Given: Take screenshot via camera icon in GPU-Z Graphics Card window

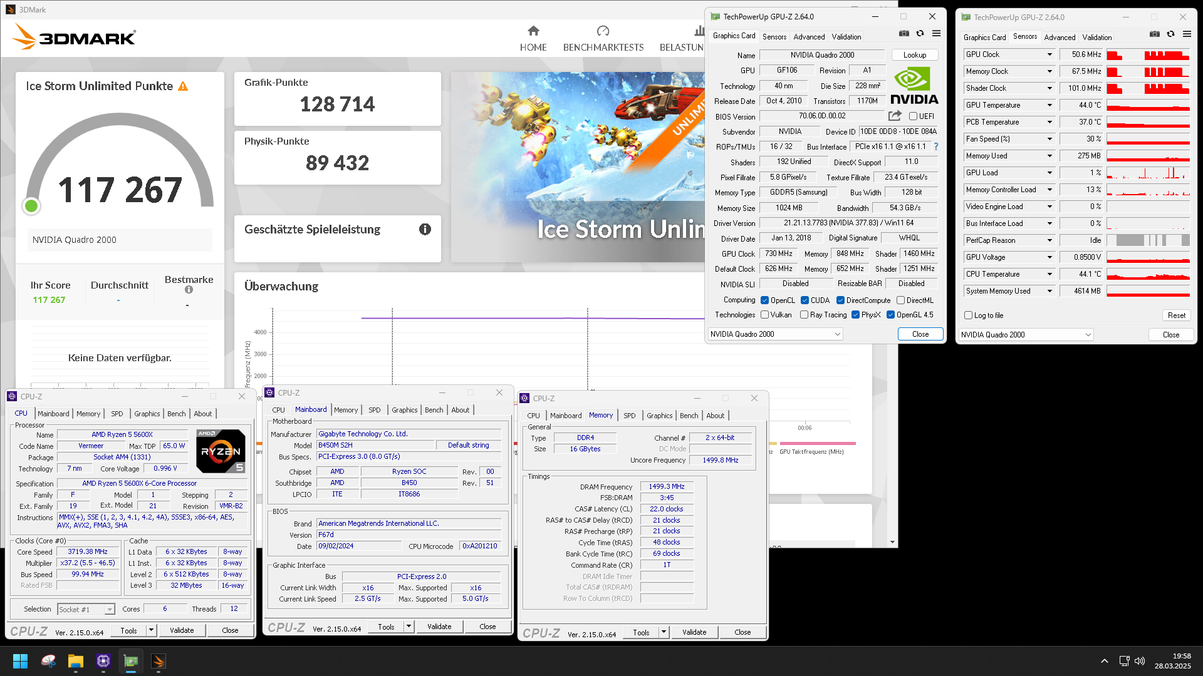Looking at the screenshot, I should click(904, 34).
